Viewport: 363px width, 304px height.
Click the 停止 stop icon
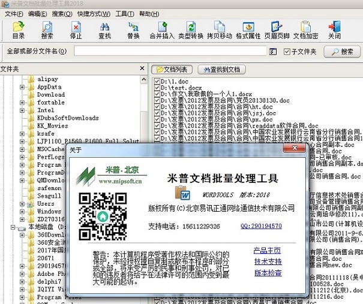click(x=76, y=30)
